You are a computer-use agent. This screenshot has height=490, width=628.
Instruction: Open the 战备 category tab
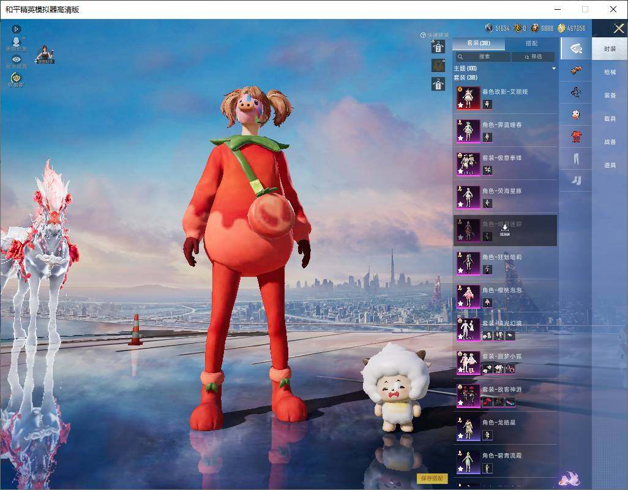coord(610,142)
